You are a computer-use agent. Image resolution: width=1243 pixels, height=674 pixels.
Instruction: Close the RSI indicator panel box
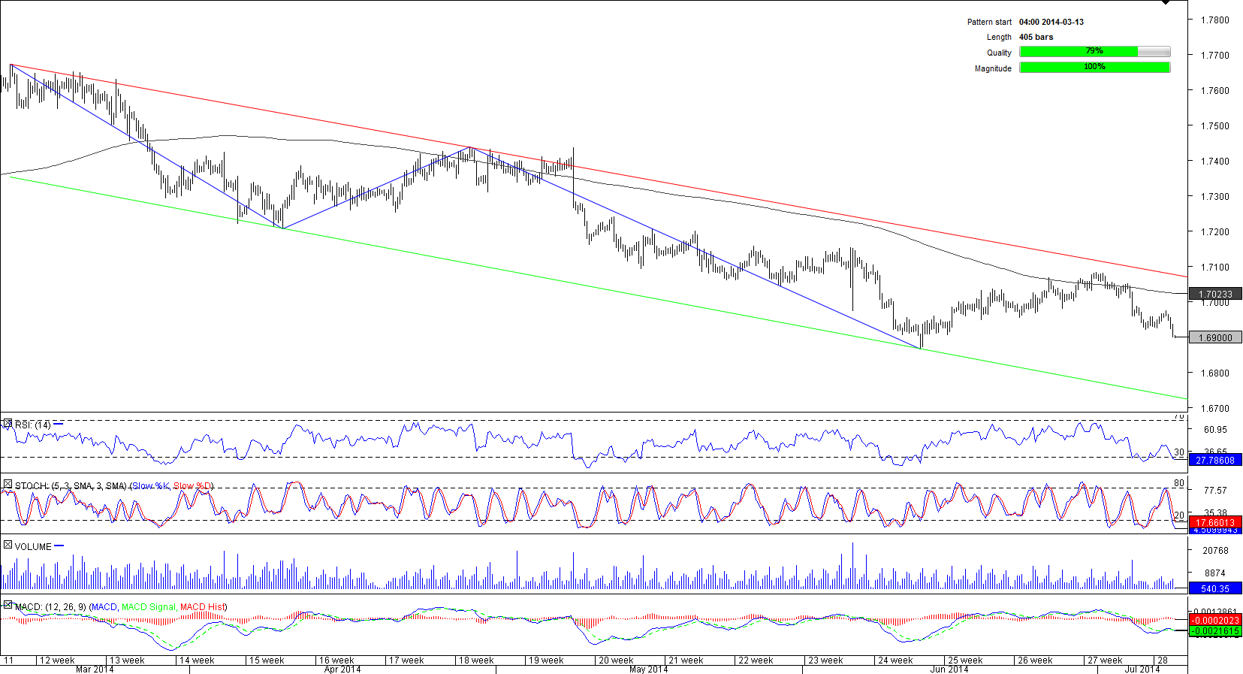click(x=8, y=425)
